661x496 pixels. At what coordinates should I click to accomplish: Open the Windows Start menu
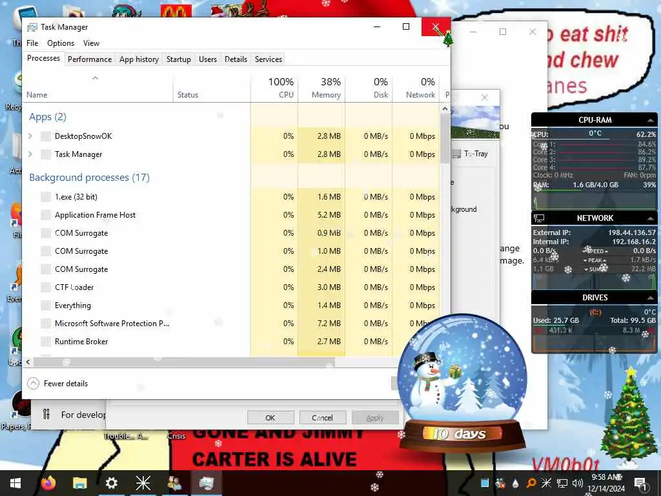(x=15, y=483)
